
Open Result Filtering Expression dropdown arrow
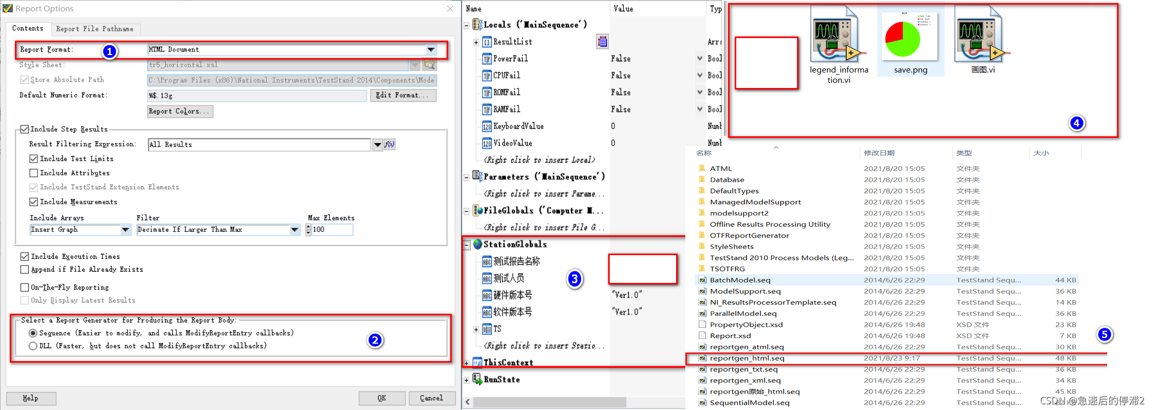pos(377,145)
